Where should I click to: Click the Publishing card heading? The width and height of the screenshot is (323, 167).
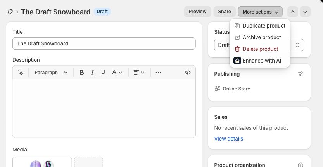pos(227,74)
